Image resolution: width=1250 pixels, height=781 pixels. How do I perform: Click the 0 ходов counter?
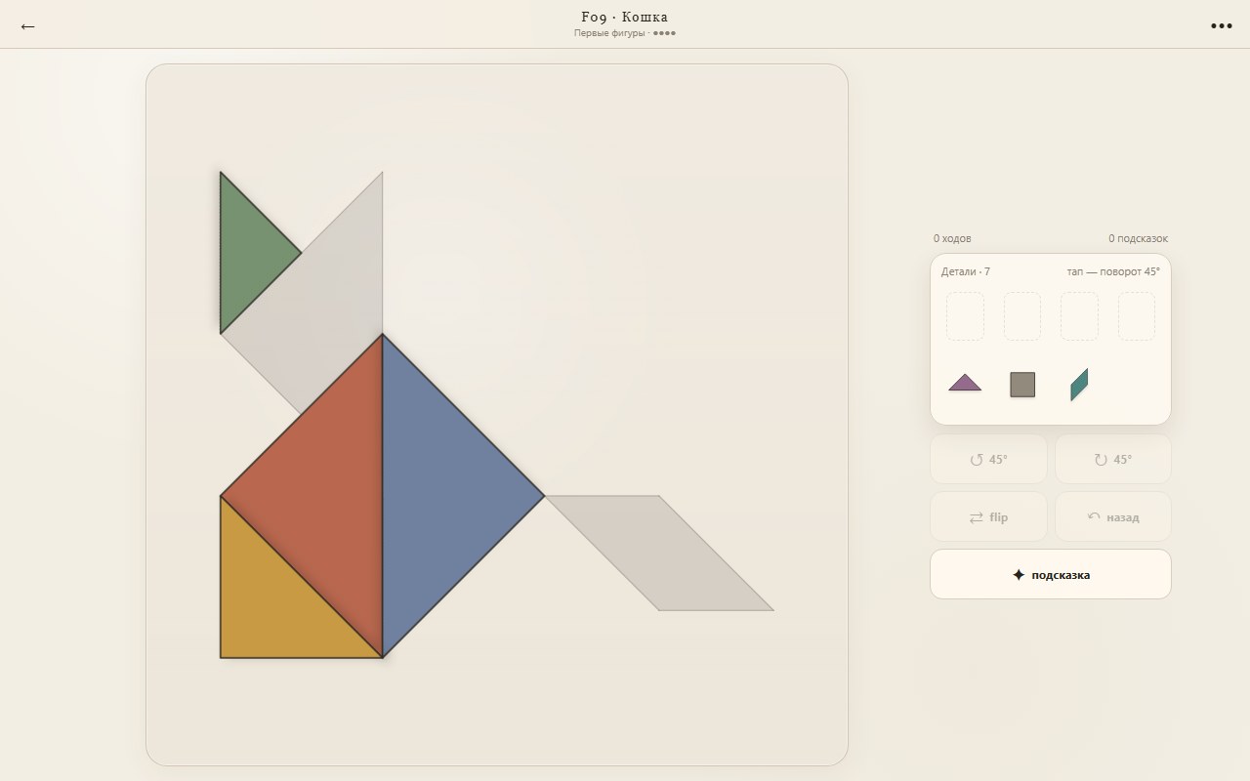[952, 238]
